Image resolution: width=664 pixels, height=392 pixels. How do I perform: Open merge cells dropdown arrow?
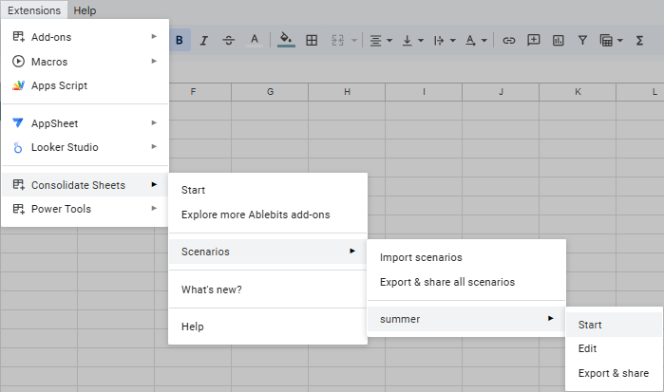(354, 41)
